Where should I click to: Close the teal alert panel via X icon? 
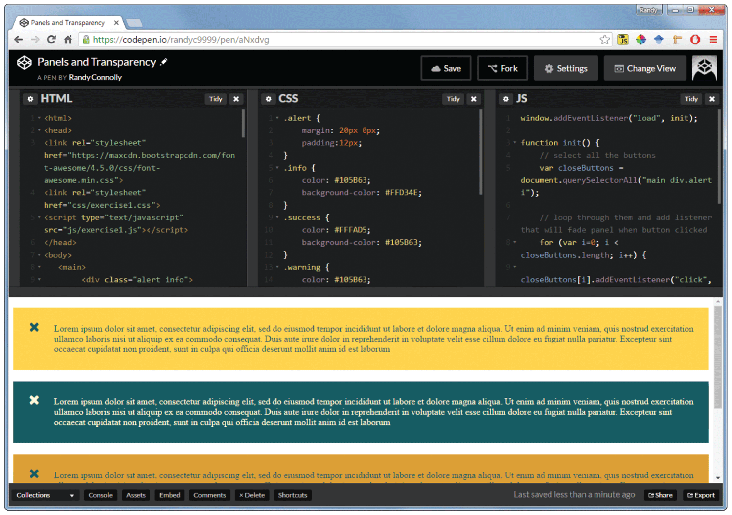[x=34, y=400]
